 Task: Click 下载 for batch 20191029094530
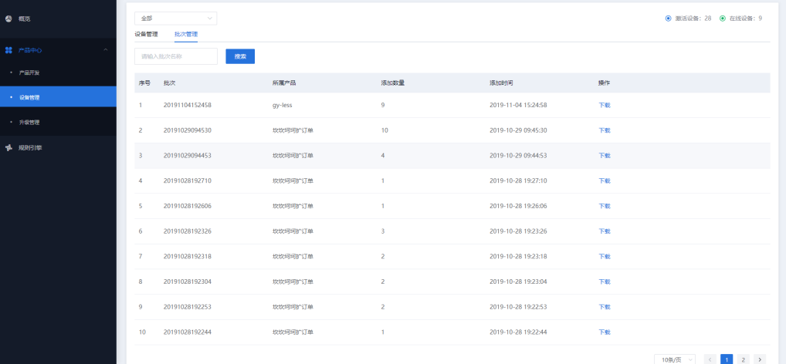click(605, 130)
